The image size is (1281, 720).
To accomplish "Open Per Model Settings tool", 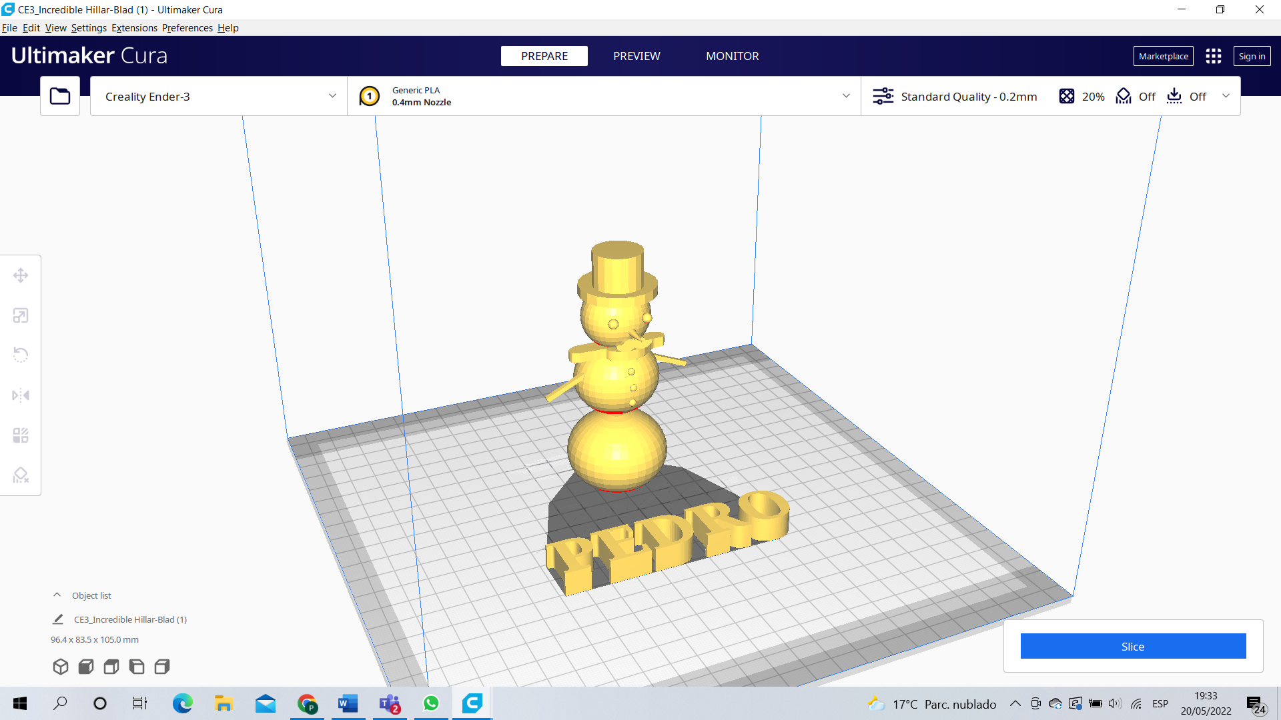I will (21, 435).
